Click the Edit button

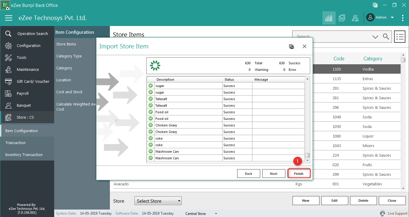point(334,201)
